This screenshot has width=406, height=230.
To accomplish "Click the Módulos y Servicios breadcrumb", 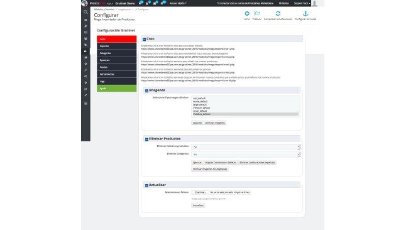I will (x=104, y=9).
